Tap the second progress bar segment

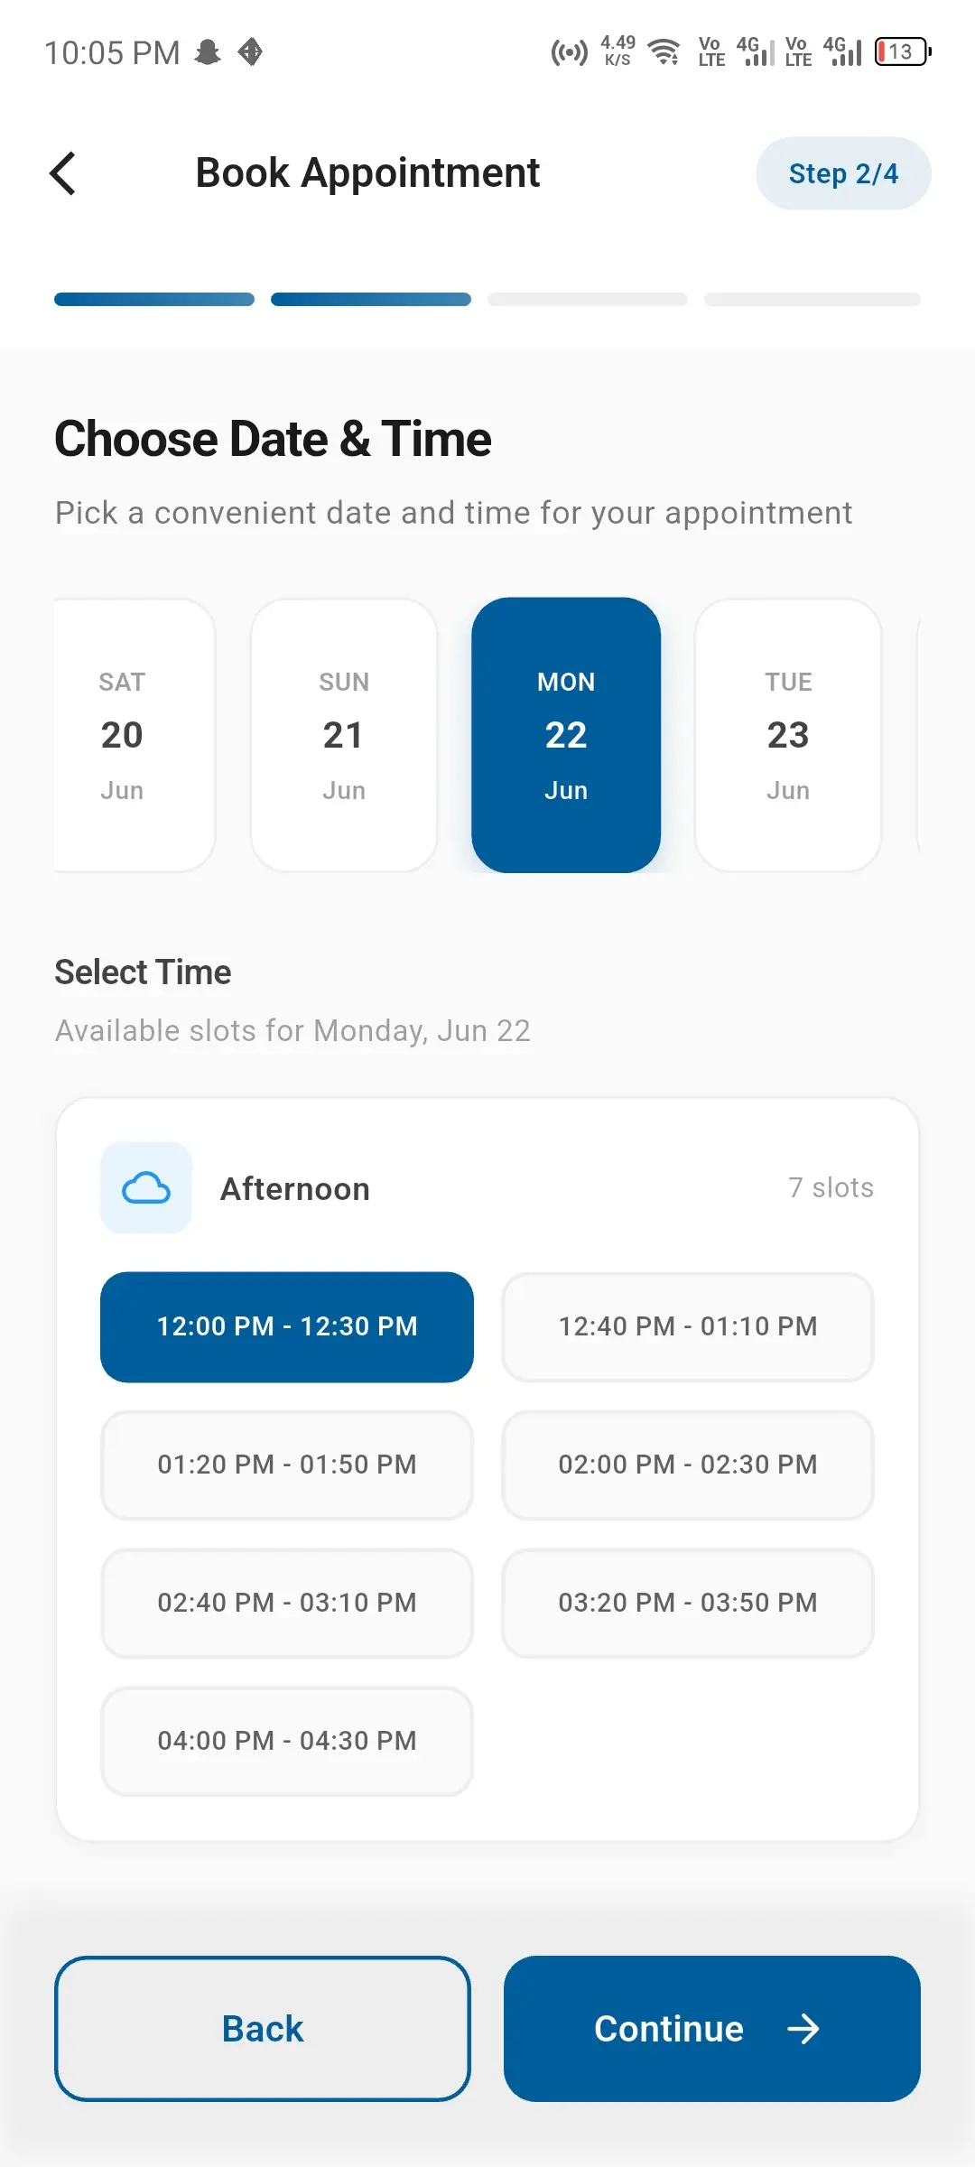click(371, 299)
